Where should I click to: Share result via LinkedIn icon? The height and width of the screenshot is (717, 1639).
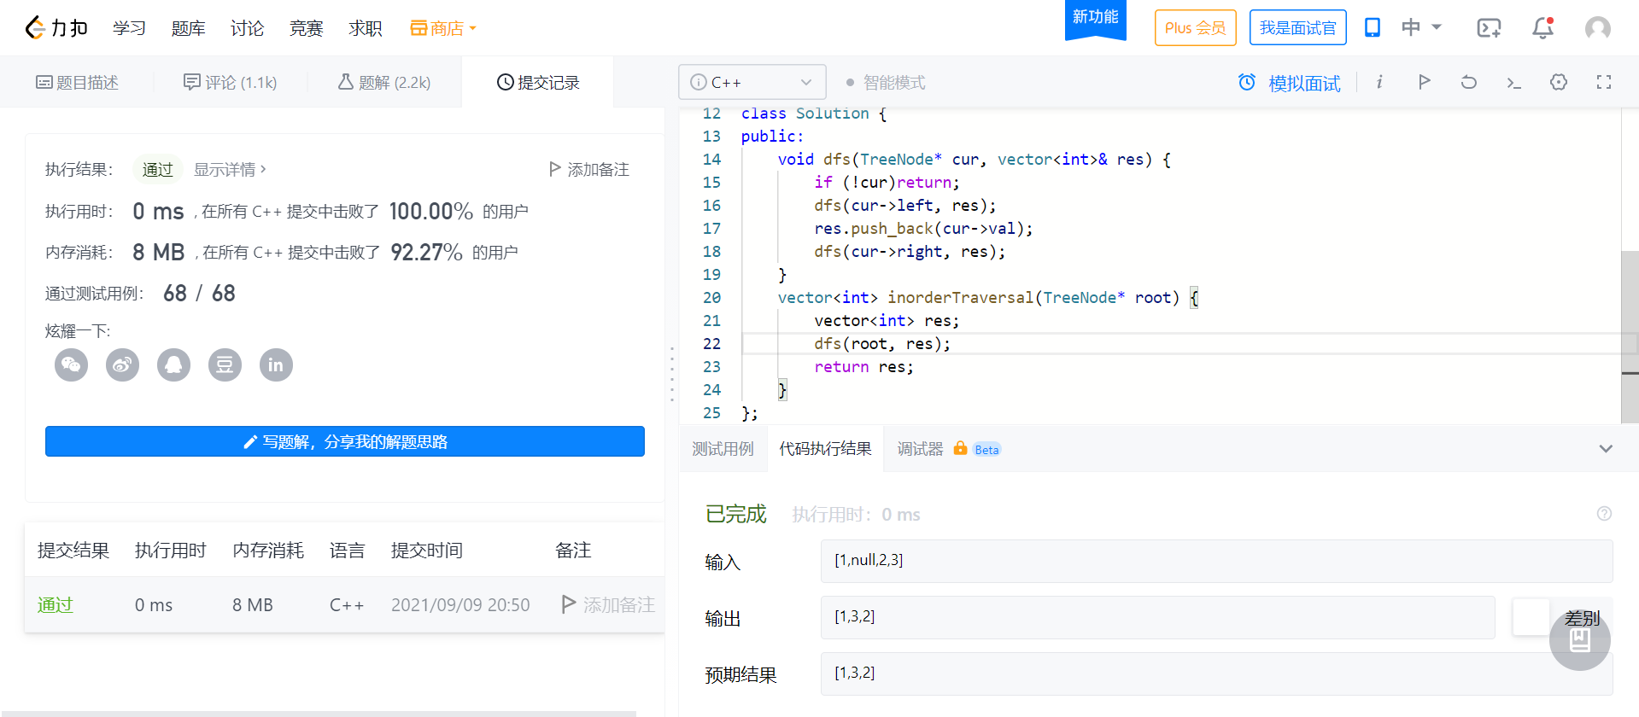(x=277, y=365)
